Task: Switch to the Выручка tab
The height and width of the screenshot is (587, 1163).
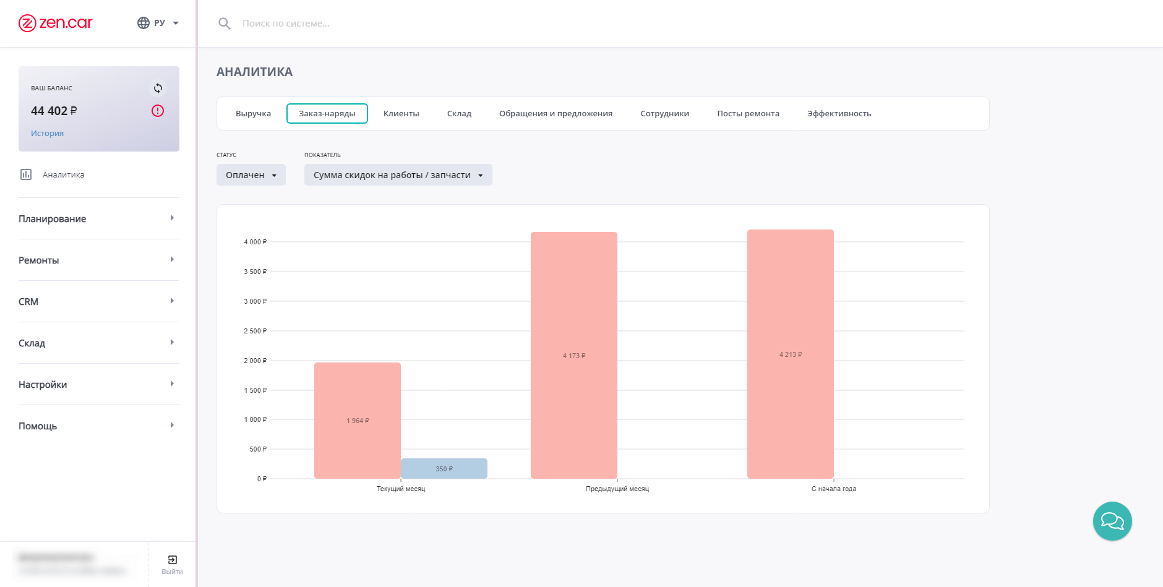Action: (253, 113)
